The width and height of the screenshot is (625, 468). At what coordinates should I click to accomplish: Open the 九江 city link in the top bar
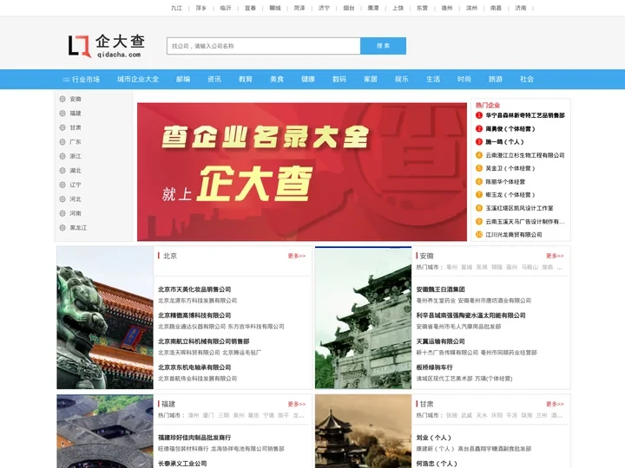(176, 8)
